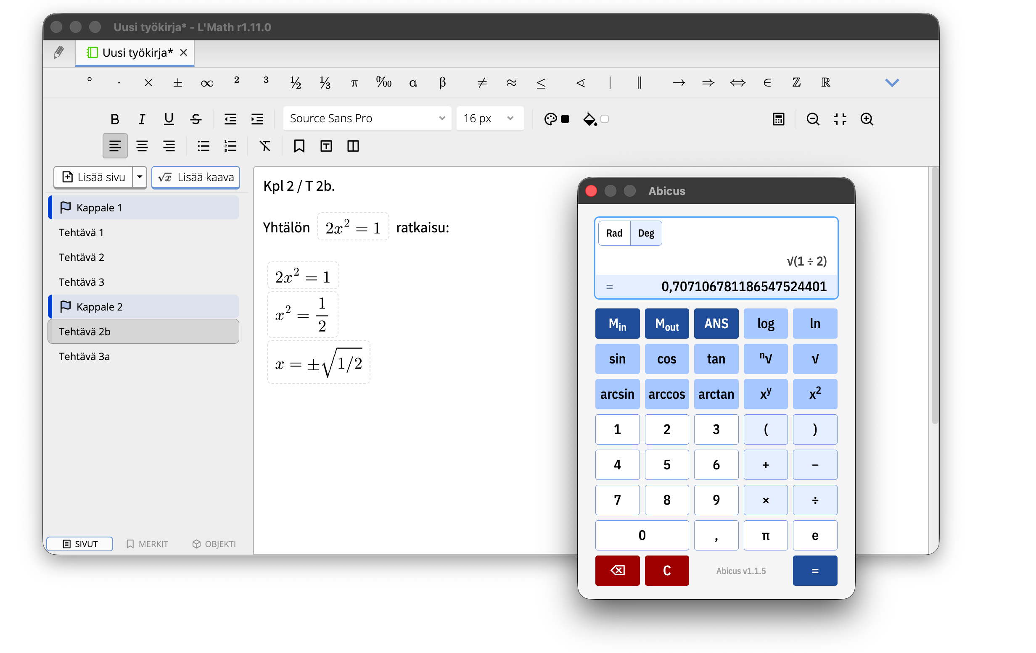Close the Uusi työkirja tab
This screenshot has width=1036, height=653.
tap(184, 53)
